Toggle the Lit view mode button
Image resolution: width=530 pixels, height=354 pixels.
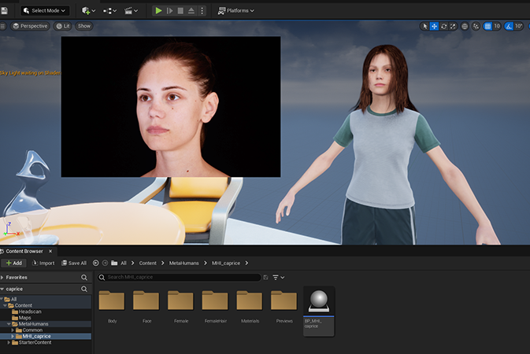click(61, 26)
